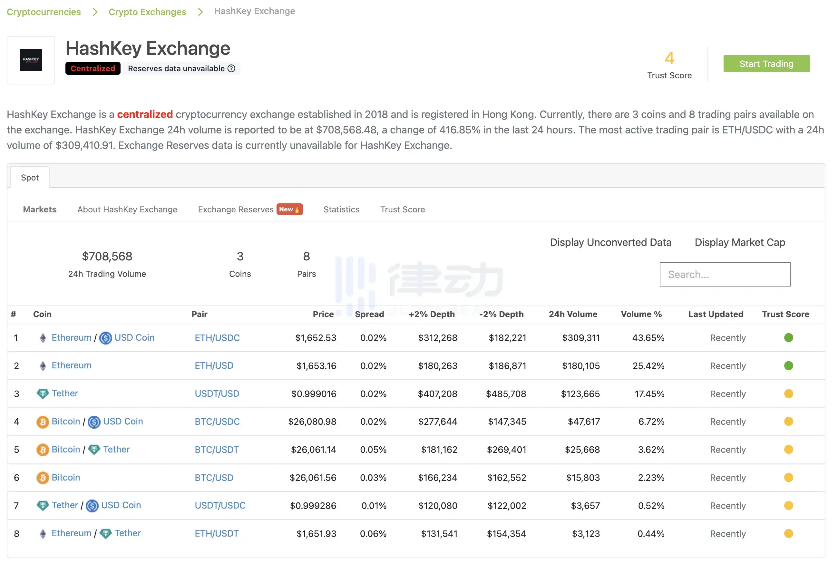Click the Tether icon in BTC/USDT row

pos(94,450)
